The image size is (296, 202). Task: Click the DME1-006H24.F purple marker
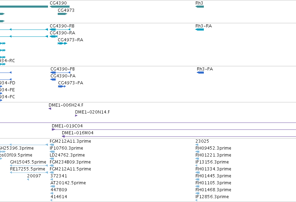click(x=50, y=109)
